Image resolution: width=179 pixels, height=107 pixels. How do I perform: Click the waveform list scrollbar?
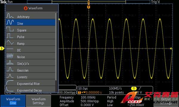pos(56,47)
